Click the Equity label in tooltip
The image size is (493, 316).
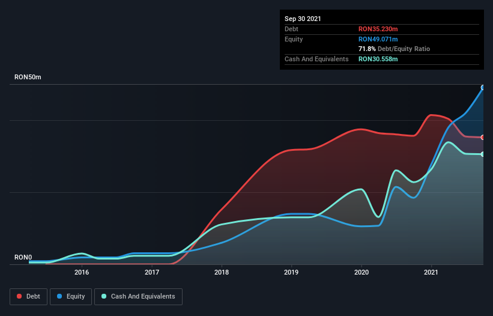coord(294,39)
